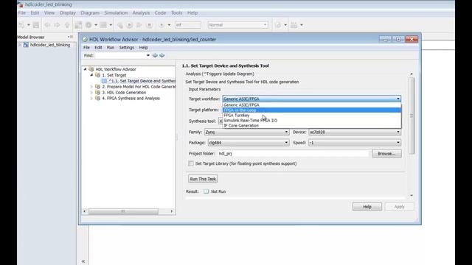Click the Back arrow in Simulink toolbar
The image size is (472, 265).
47,25
